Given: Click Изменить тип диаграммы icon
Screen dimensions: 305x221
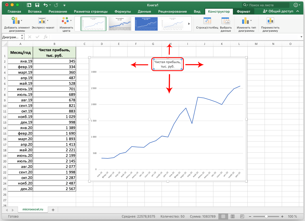Looking at the screenshot, I should (x=245, y=20).
